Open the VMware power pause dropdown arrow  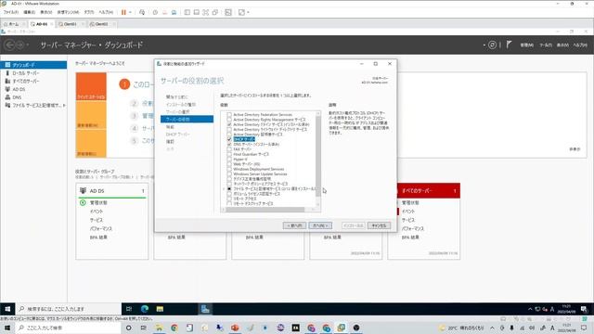point(130,12)
